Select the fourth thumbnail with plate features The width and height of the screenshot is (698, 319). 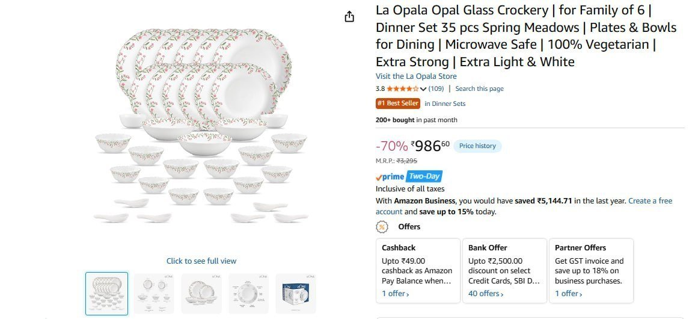coord(248,294)
